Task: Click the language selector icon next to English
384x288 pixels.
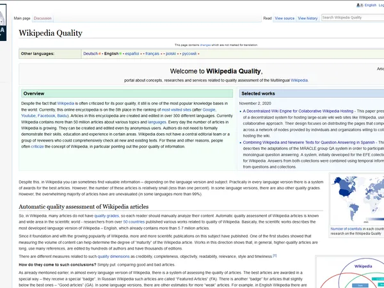Action: 360,5
